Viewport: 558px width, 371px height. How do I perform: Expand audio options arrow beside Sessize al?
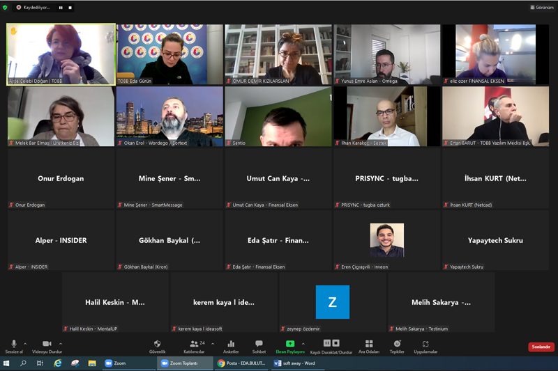[x=25, y=343]
